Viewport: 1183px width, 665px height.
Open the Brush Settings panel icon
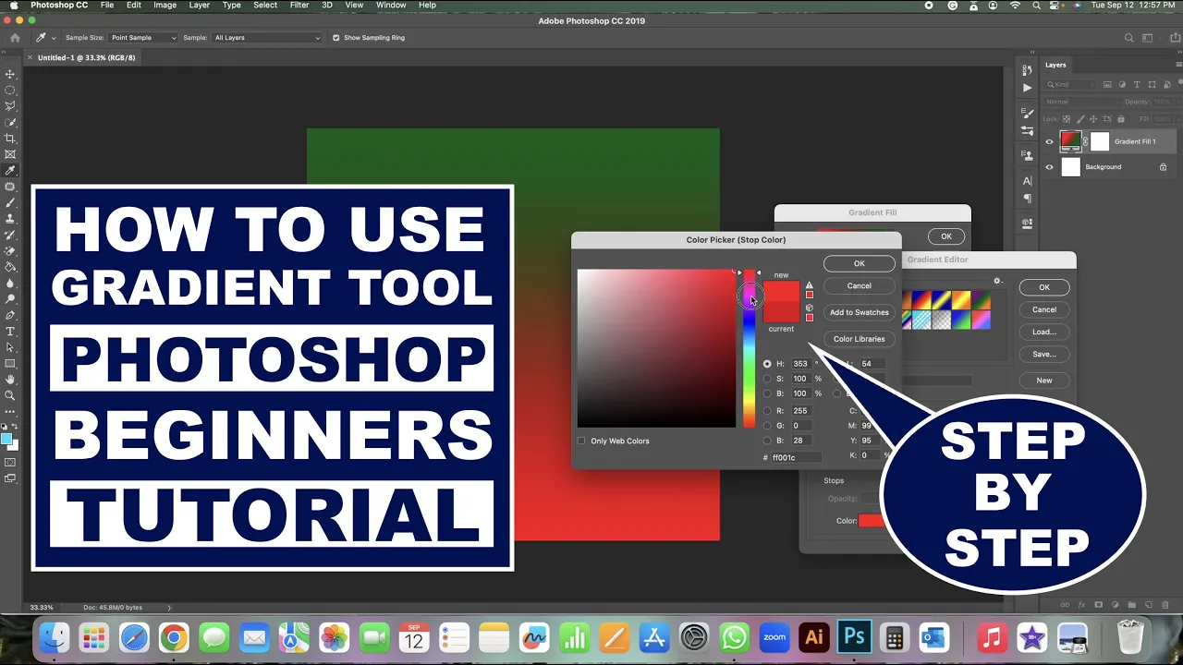pos(1027,112)
